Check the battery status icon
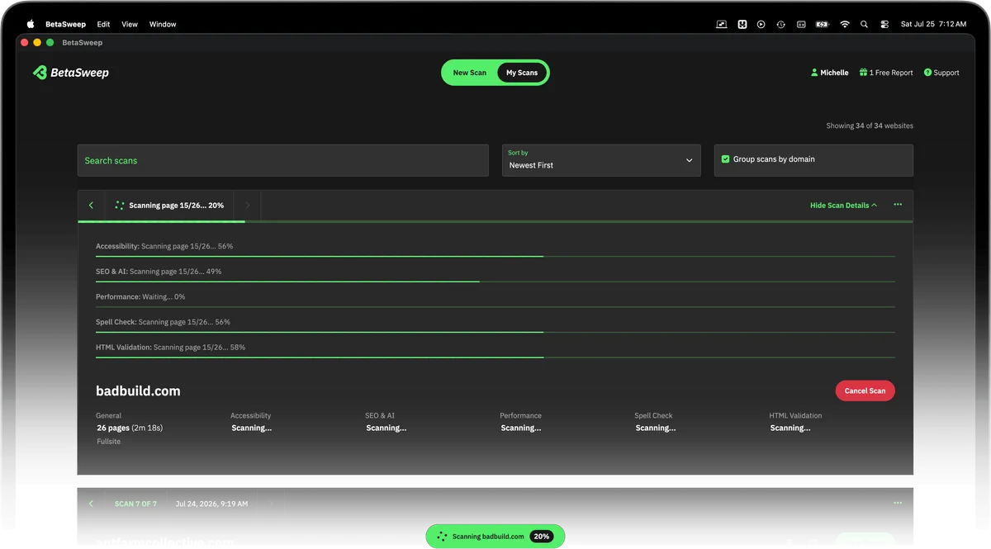 click(822, 24)
